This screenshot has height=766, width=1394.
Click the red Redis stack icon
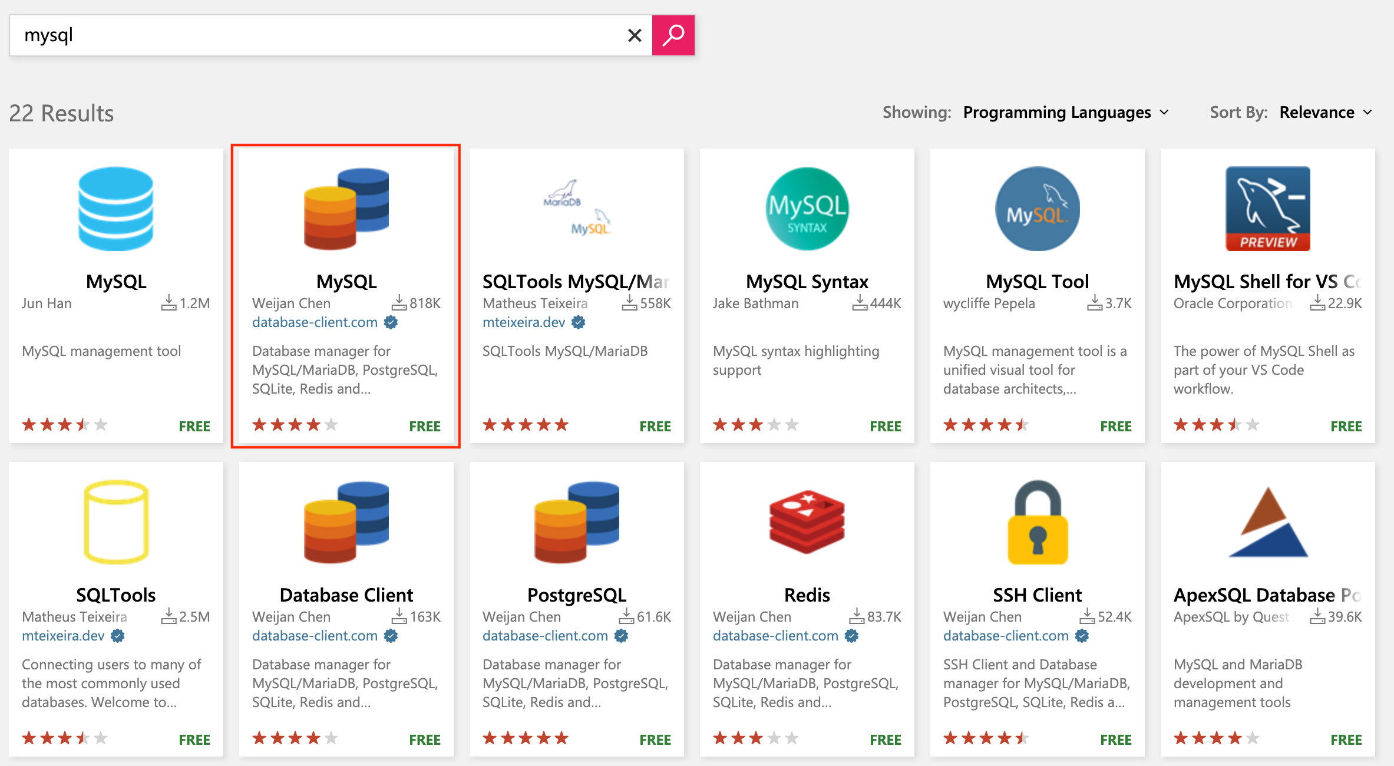coord(807,522)
